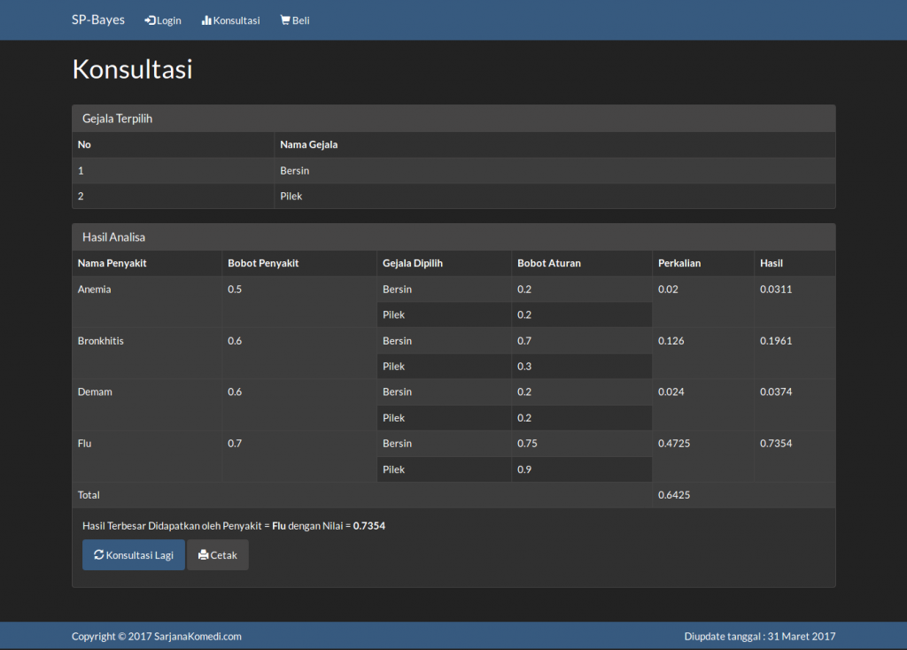Screen dimensions: 907x650
Task: Click the Total value 0.6425
Action: point(674,495)
